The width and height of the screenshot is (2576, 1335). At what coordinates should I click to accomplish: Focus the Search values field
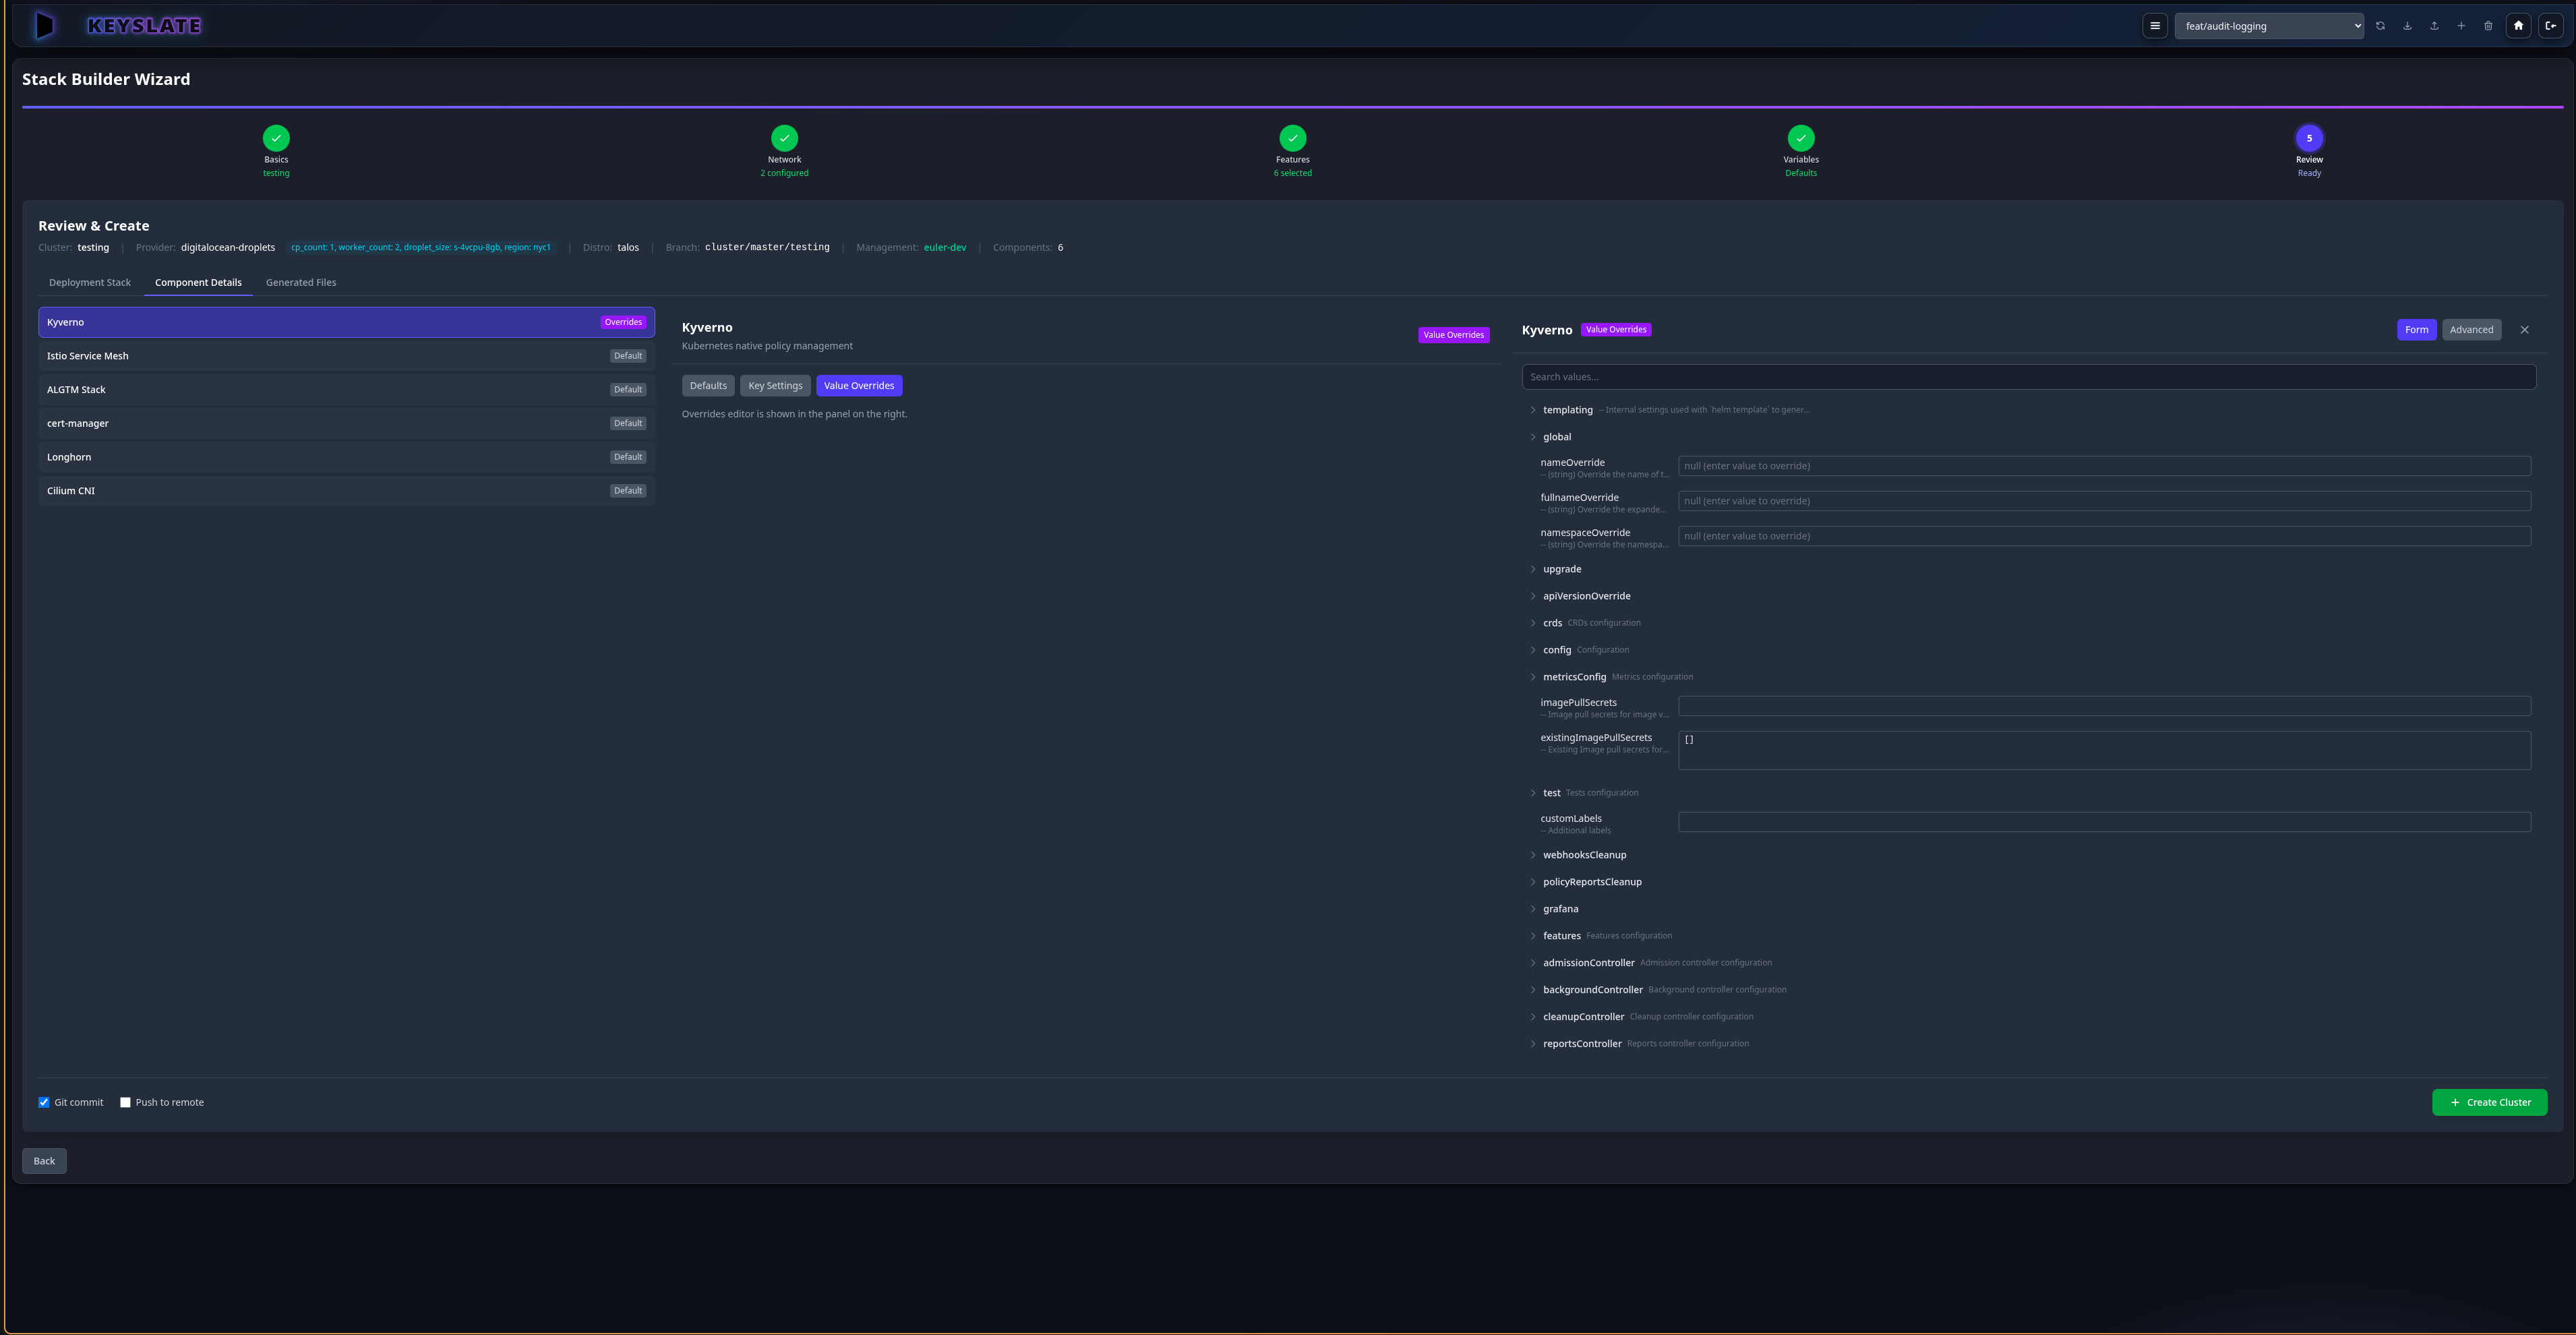[x=2028, y=377]
